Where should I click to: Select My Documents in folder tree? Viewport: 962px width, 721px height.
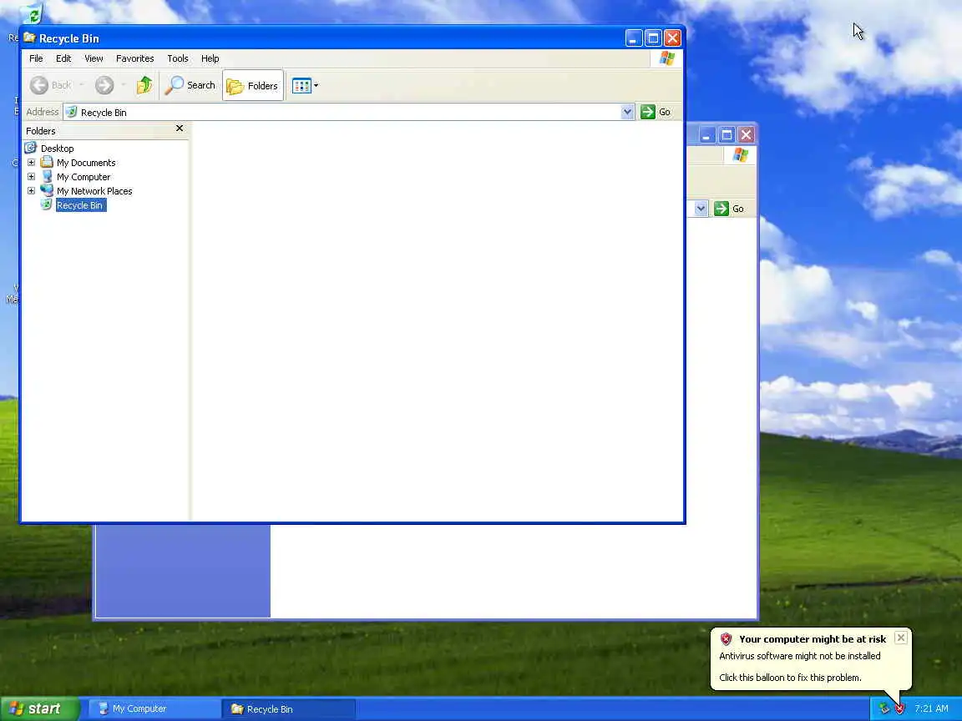coord(86,163)
